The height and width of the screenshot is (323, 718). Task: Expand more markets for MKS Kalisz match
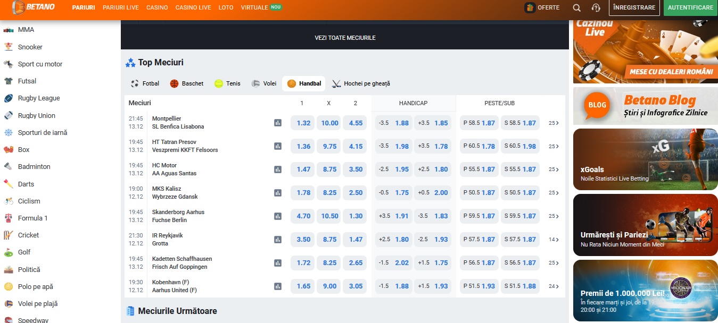(554, 193)
